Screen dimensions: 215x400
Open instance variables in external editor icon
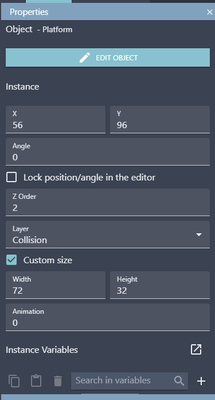pos(196,349)
